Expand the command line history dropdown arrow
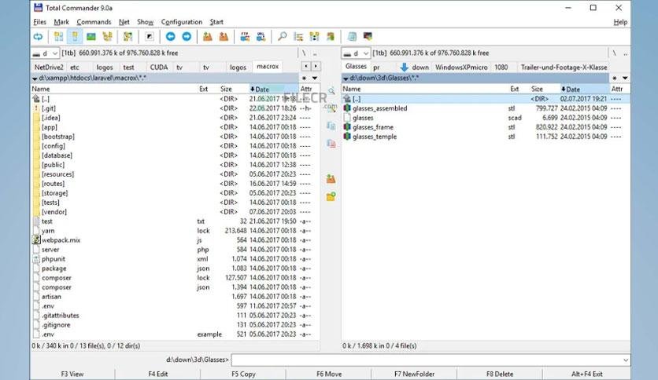 coord(625,360)
